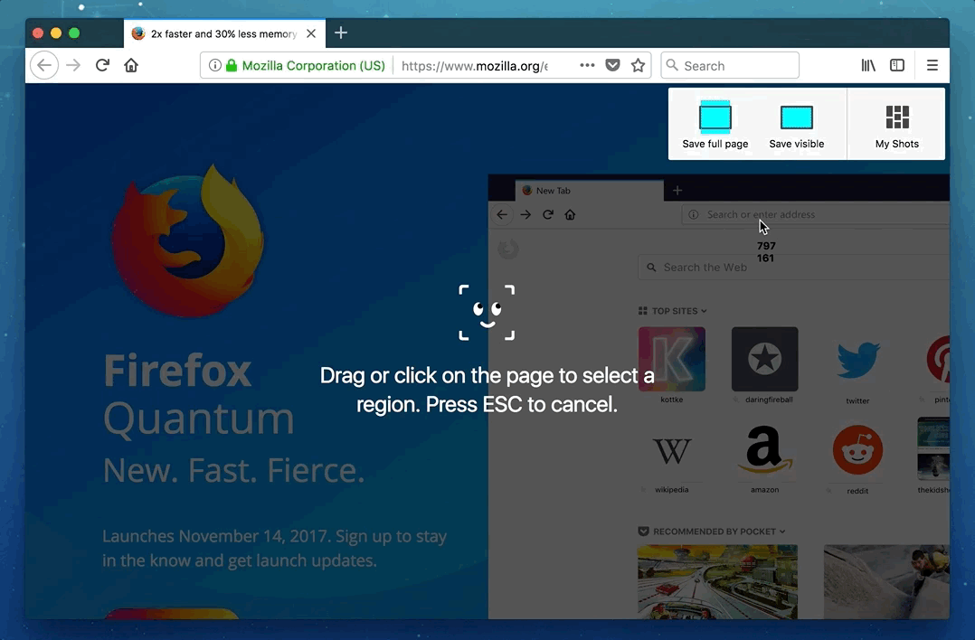Close the '2x faster and 30% less memory' tab
The height and width of the screenshot is (640, 975).
click(311, 33)
